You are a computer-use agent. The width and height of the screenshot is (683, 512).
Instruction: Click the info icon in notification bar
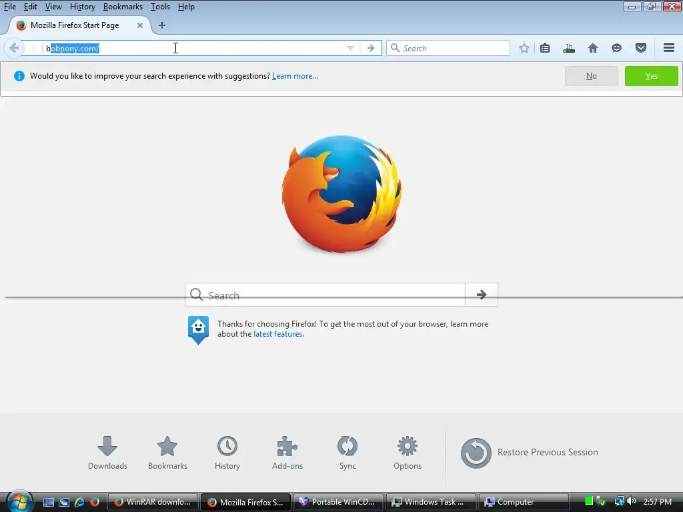[x=19, y=76]
